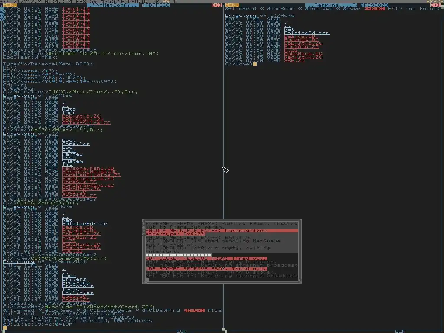Open PaletteEditor folder in the Terminal window

307,33
